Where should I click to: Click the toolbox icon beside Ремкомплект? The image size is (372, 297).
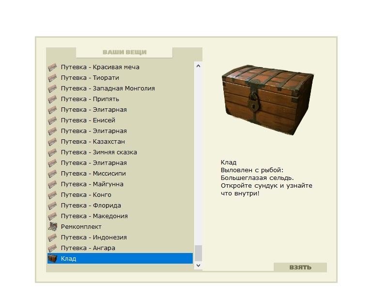(x=52, y=227)
